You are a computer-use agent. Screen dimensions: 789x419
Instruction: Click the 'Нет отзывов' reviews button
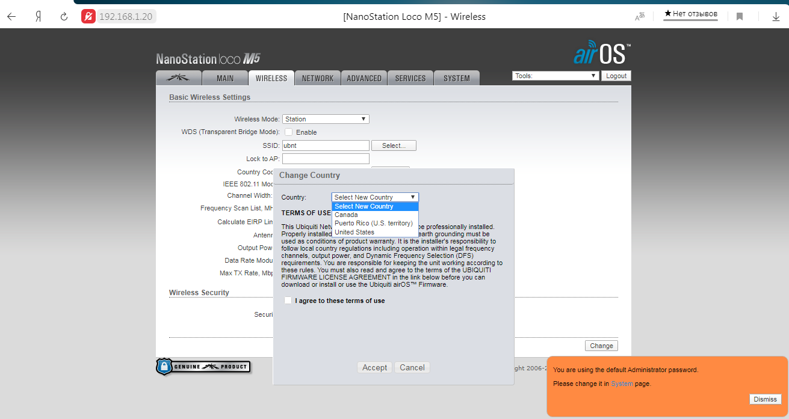[x=690, y=14]
